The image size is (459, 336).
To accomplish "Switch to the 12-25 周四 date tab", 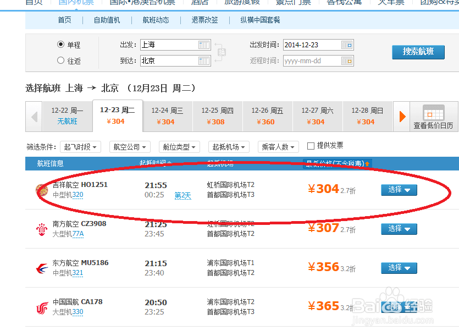I will point(218,116).
